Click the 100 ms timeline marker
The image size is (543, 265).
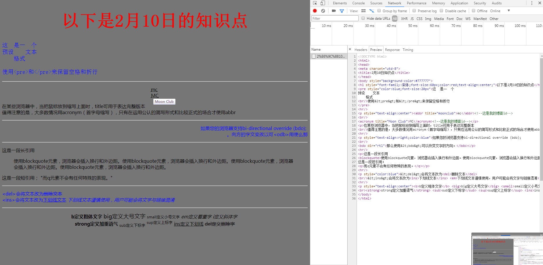click(x=520, y=26)
